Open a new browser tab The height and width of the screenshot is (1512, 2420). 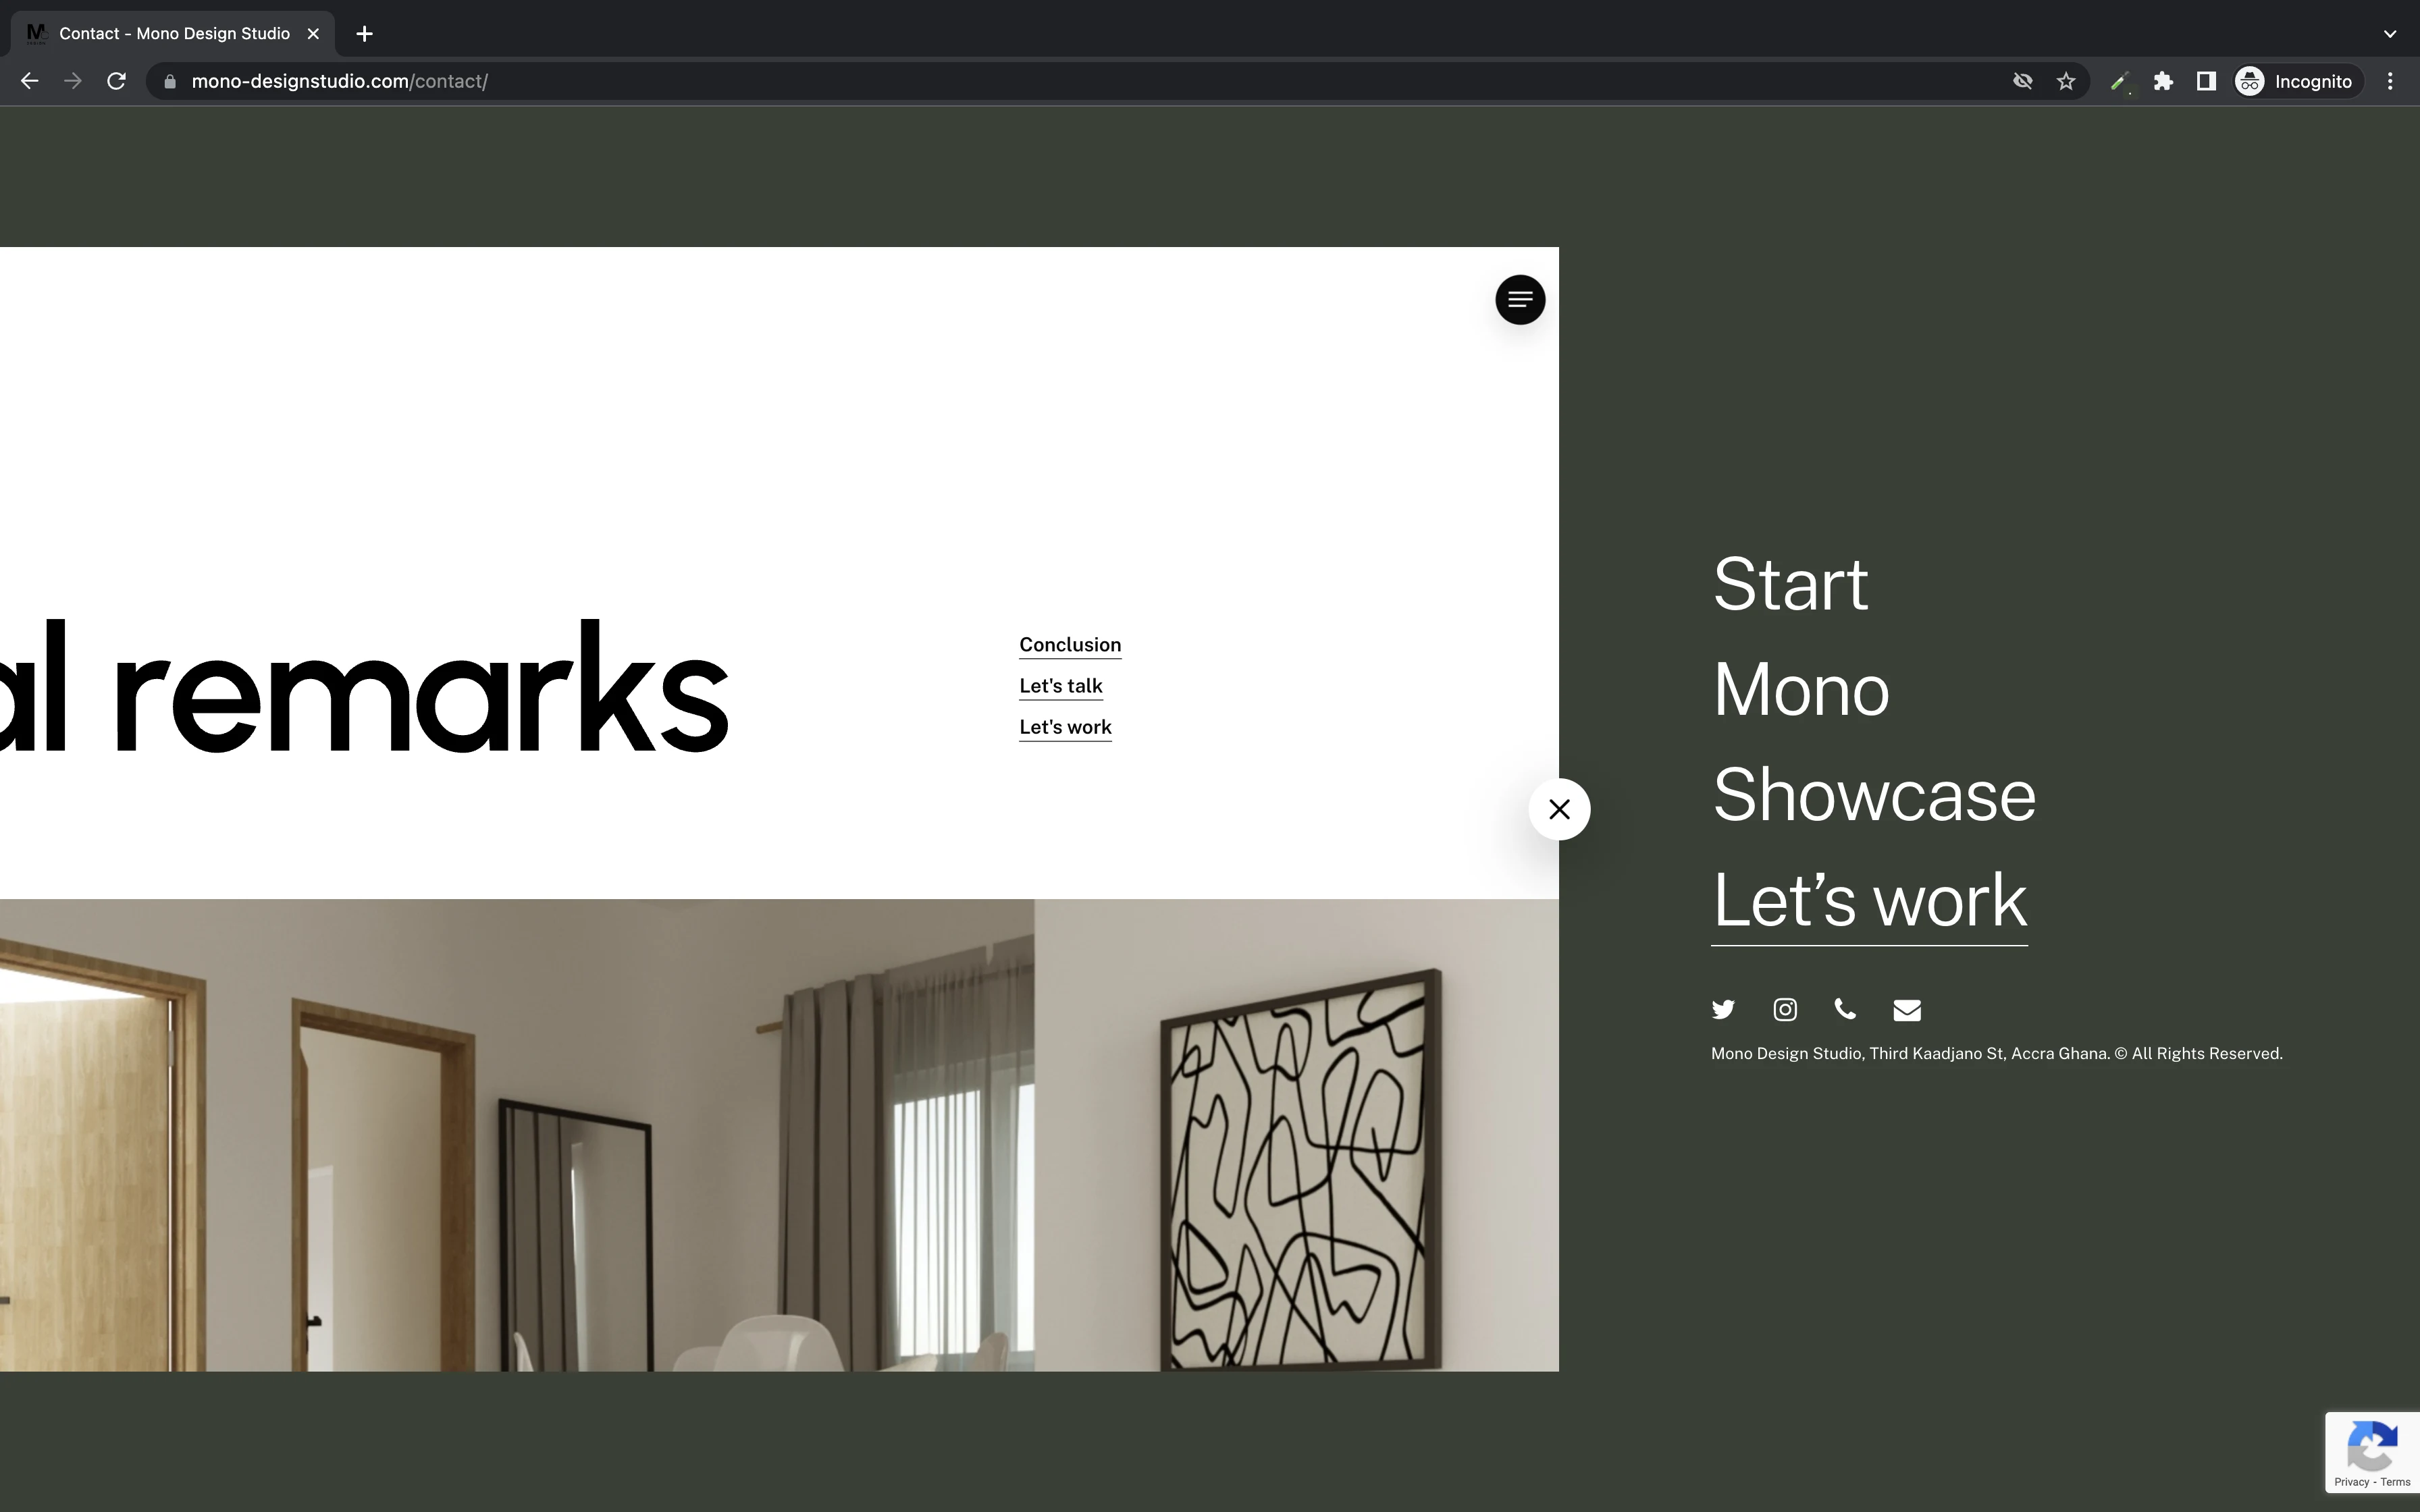click(365, 34)
